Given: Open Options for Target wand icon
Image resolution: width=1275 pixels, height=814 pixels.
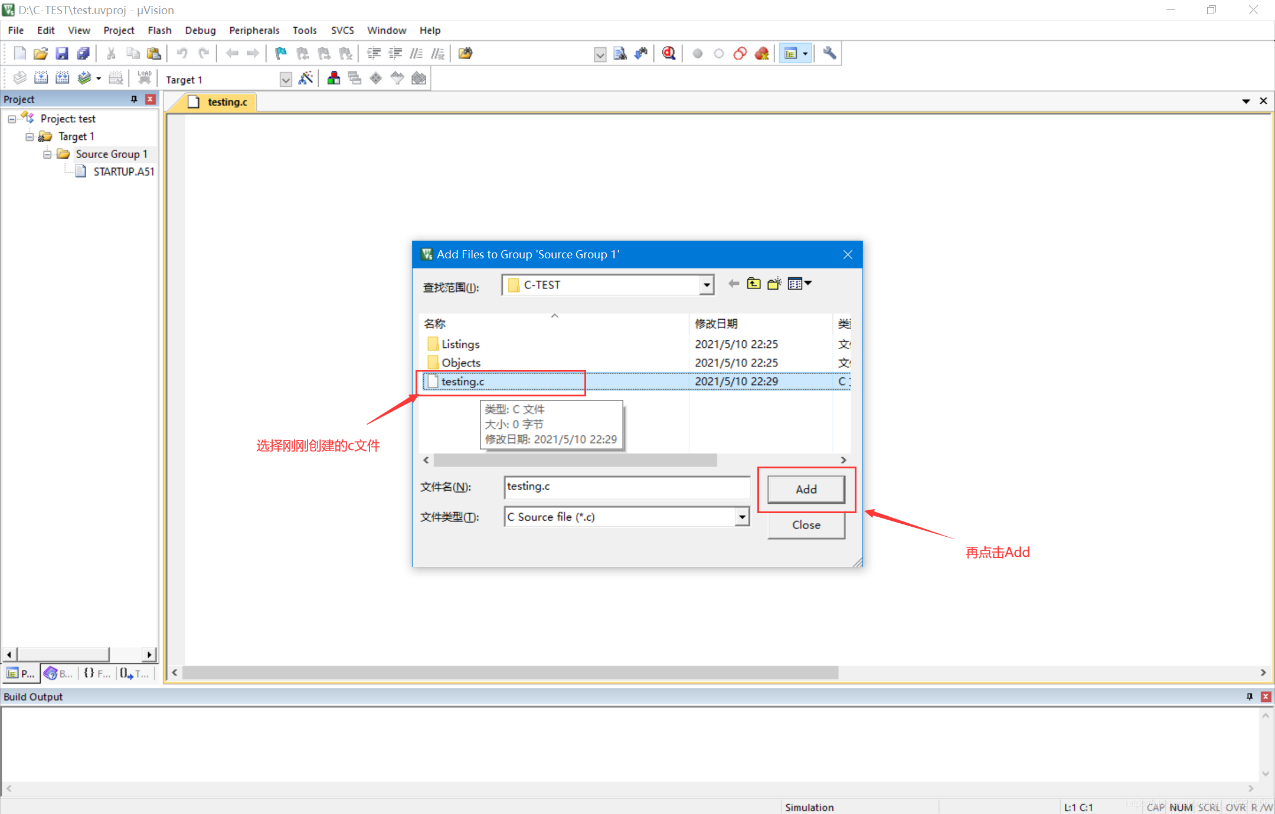Looking at the screenshot, I should pyautogui.click(x=306, y=78).
